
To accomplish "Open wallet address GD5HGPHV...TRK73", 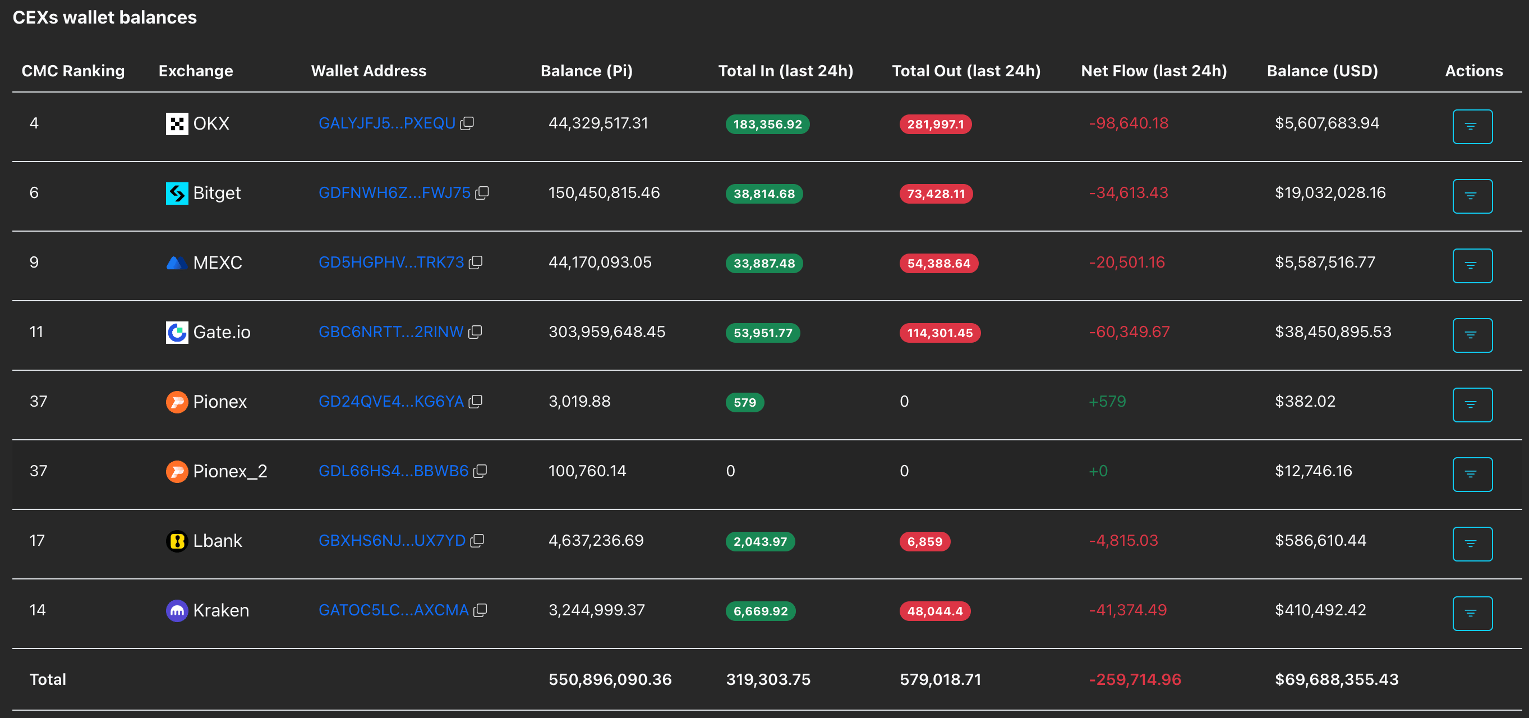I will (391, 263).
